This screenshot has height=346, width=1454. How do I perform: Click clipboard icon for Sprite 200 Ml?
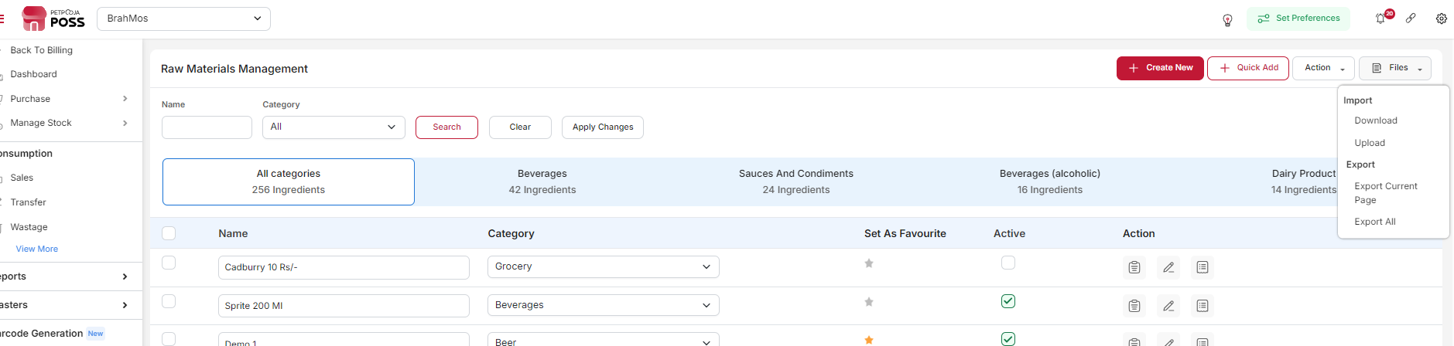tap(1134, 306)
